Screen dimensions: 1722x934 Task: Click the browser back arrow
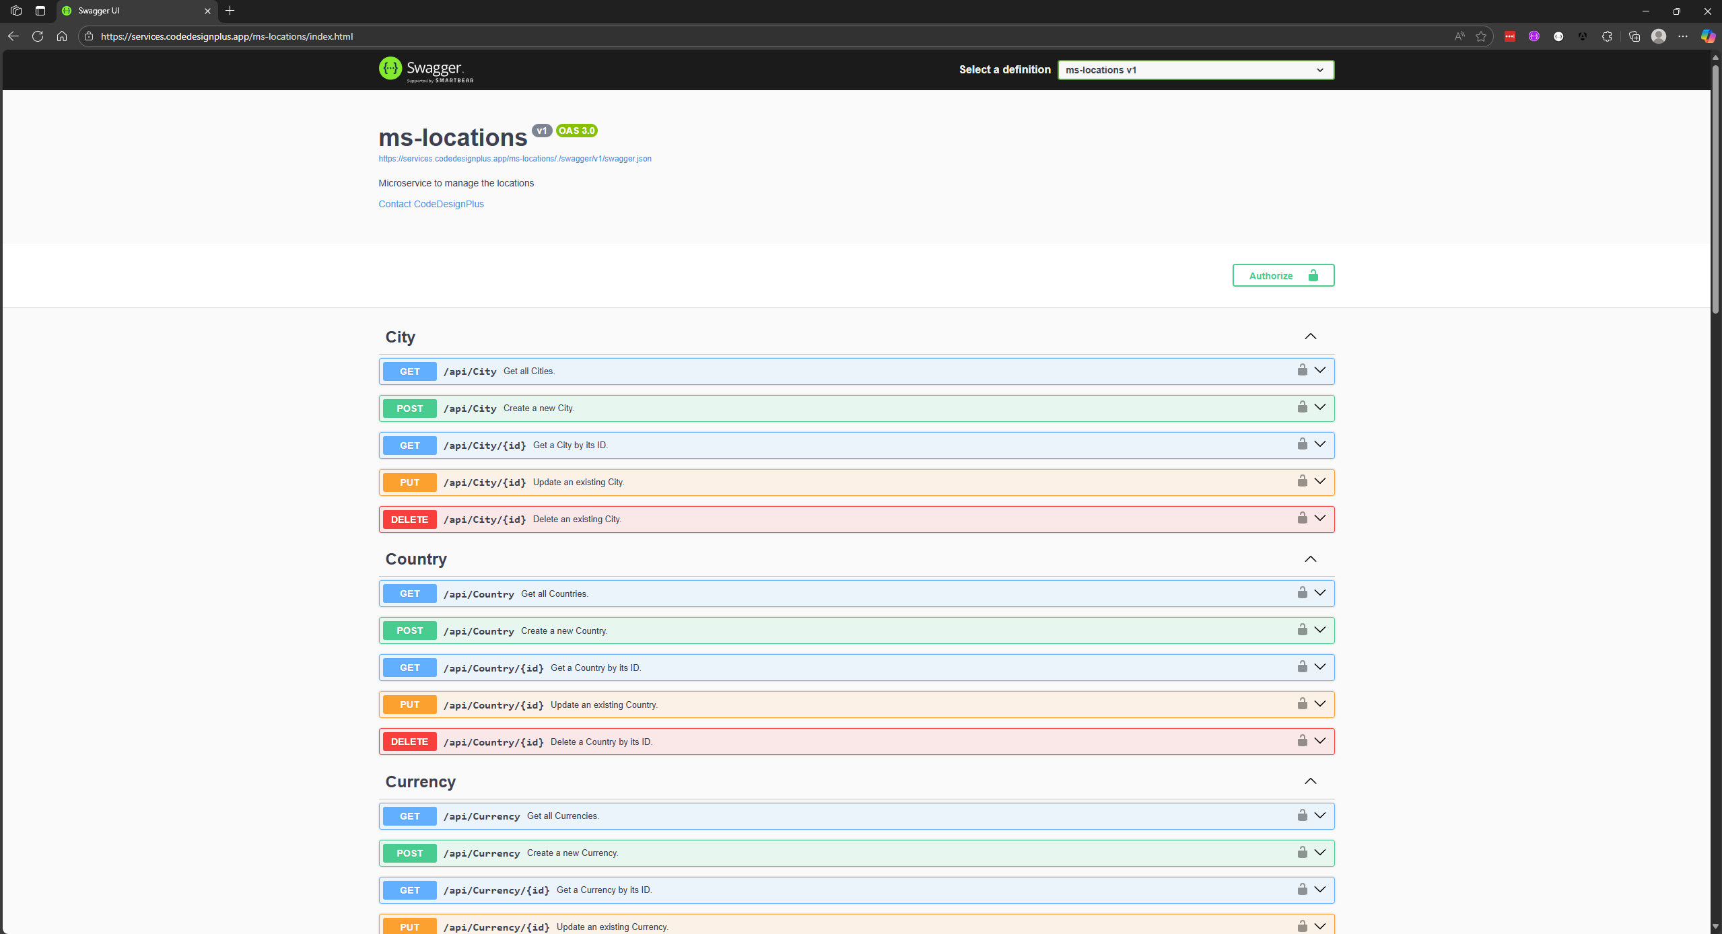(x=13, y=36)
